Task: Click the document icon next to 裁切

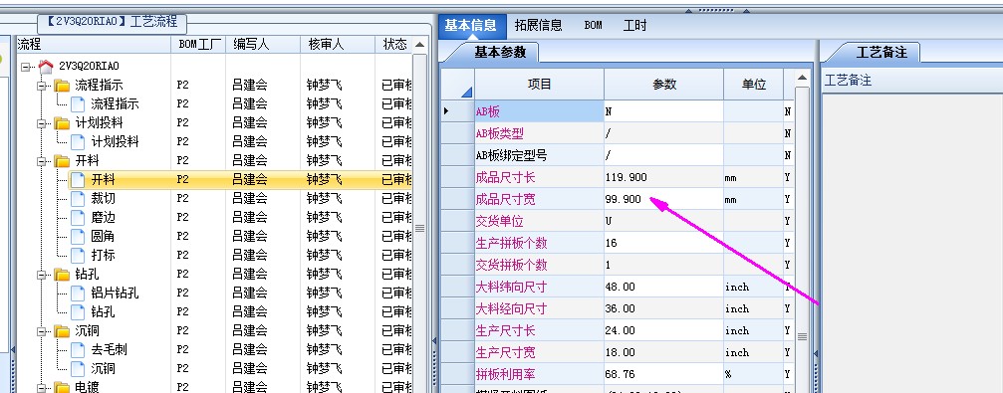Action: (78, 198)
